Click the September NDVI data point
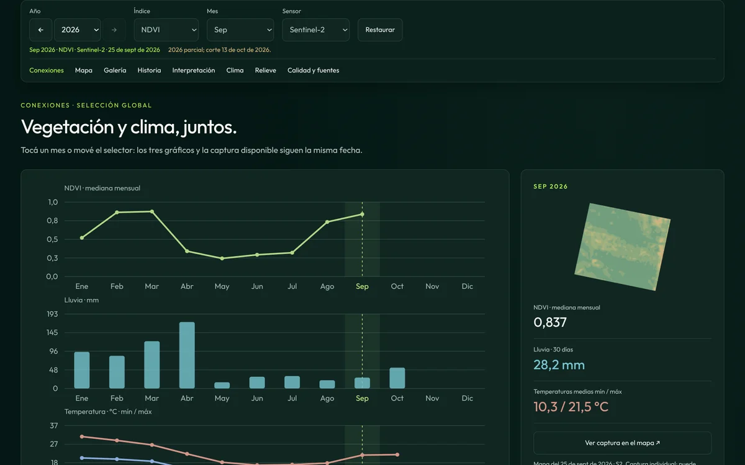745x465 pixels. tap(363, 215)
